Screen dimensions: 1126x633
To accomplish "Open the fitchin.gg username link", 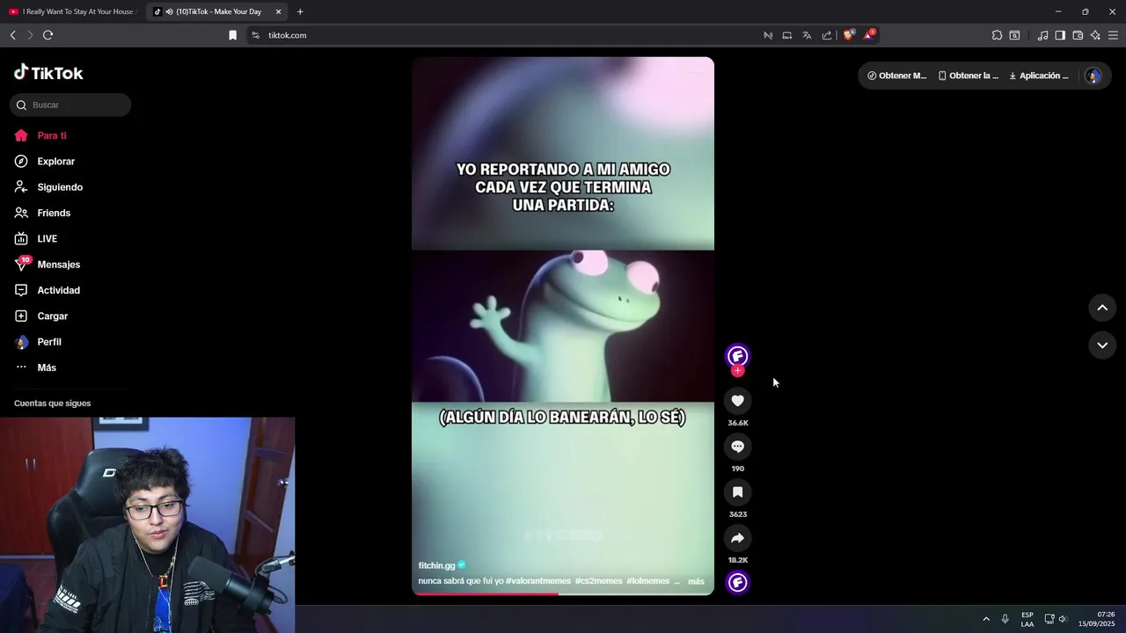I will pyautogui.click(x=436, y=565).
